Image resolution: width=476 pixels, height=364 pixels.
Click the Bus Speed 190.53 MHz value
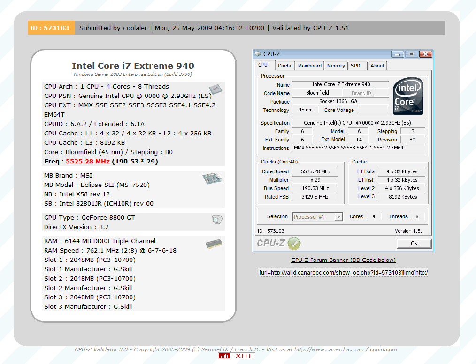315,188
